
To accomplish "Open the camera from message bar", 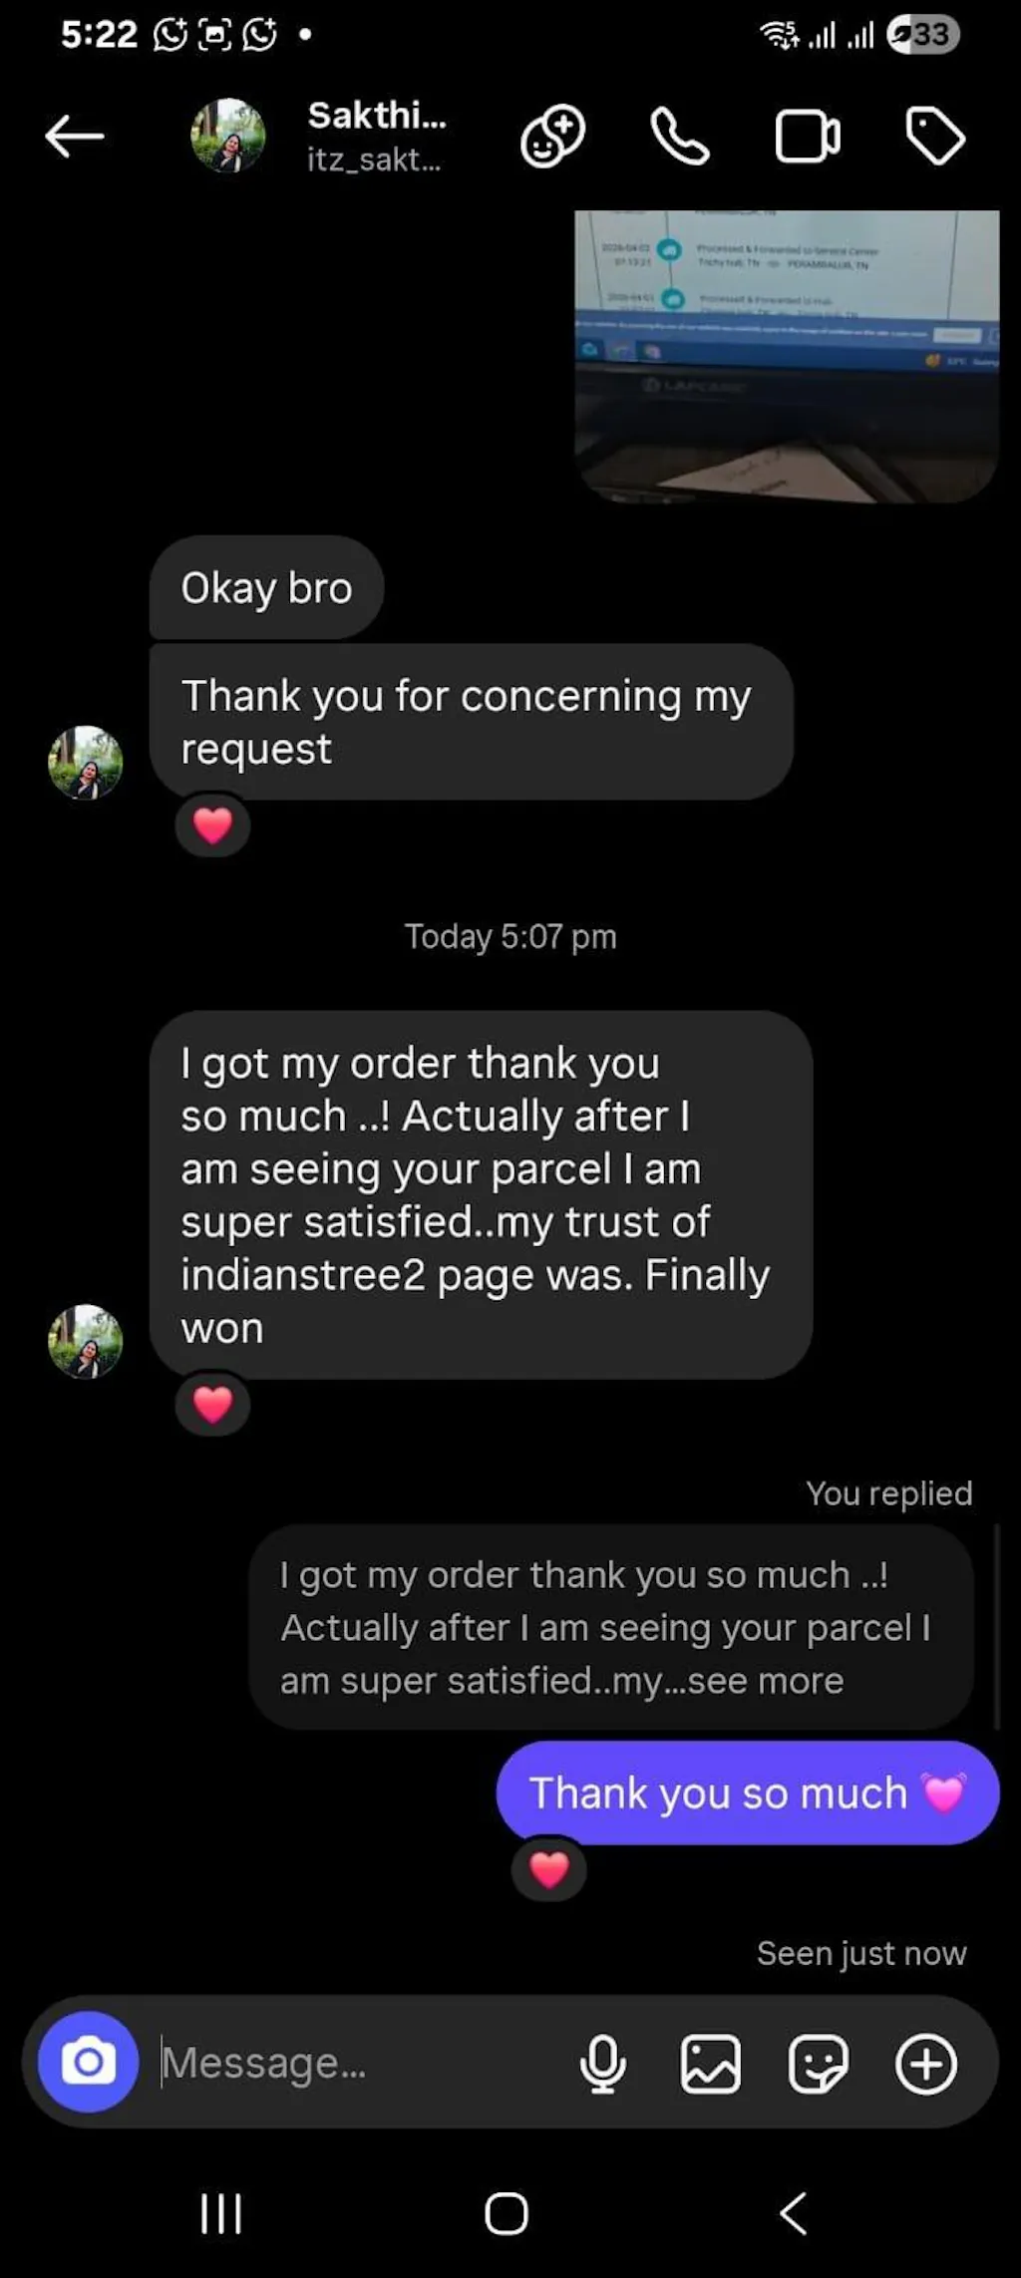I will point(88,2062).
